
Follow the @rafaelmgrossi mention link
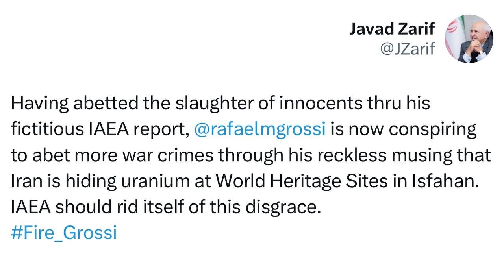tap(260, 129)
